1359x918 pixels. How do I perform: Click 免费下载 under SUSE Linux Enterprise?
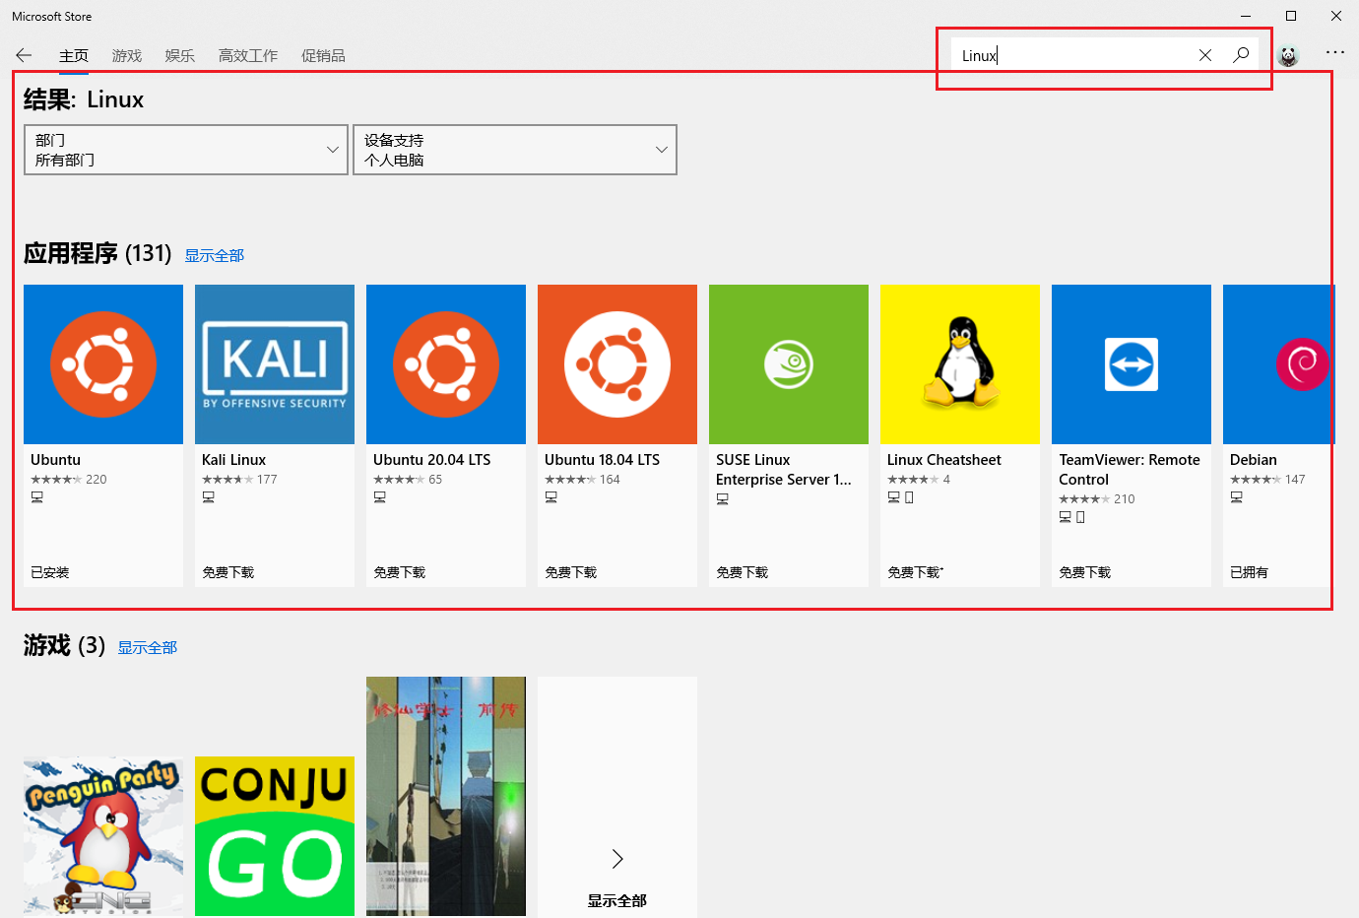coord(743,572)
